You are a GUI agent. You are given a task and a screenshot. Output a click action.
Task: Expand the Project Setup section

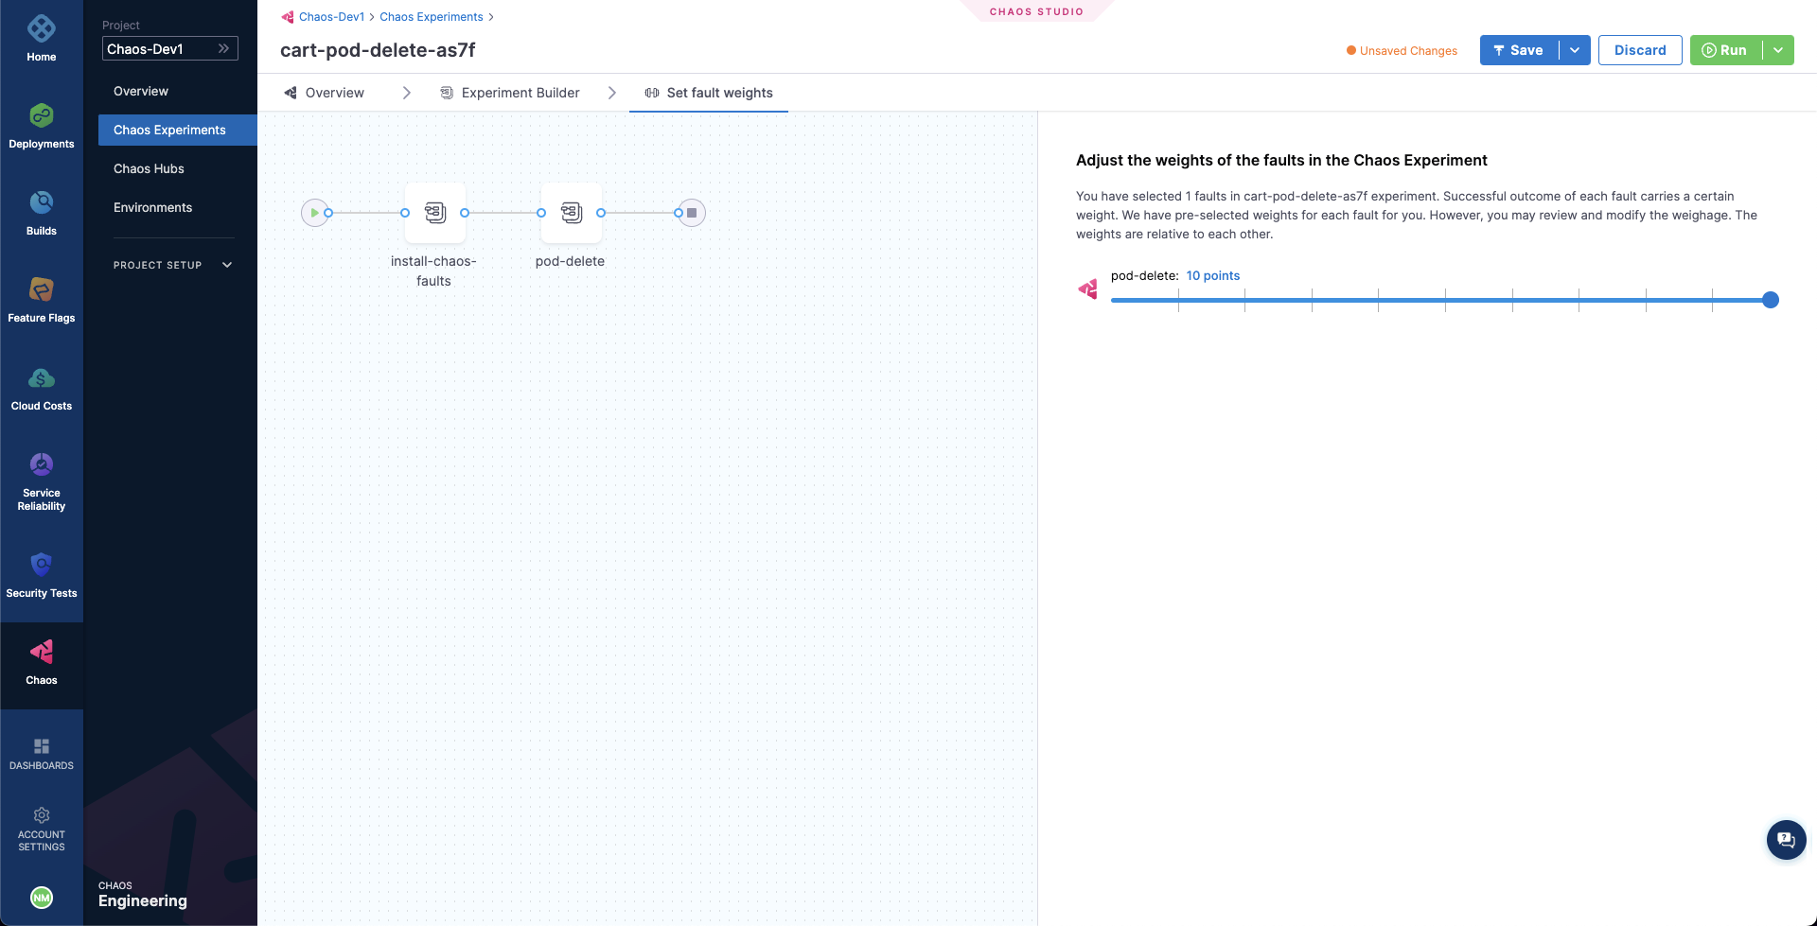173,265
